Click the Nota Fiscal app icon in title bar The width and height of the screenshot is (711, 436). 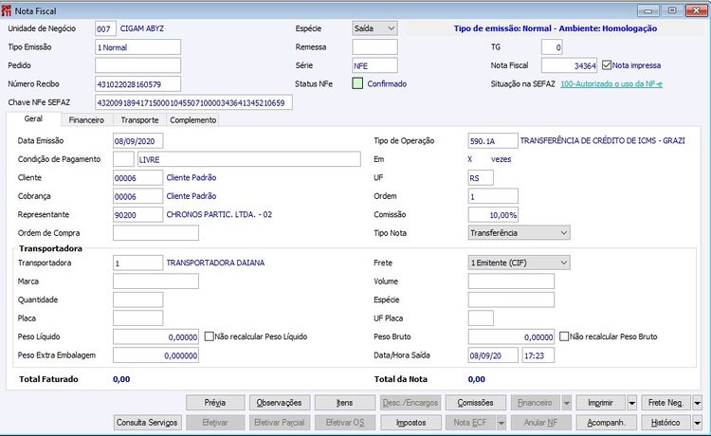pyautogui.click(x=7, y=10)
